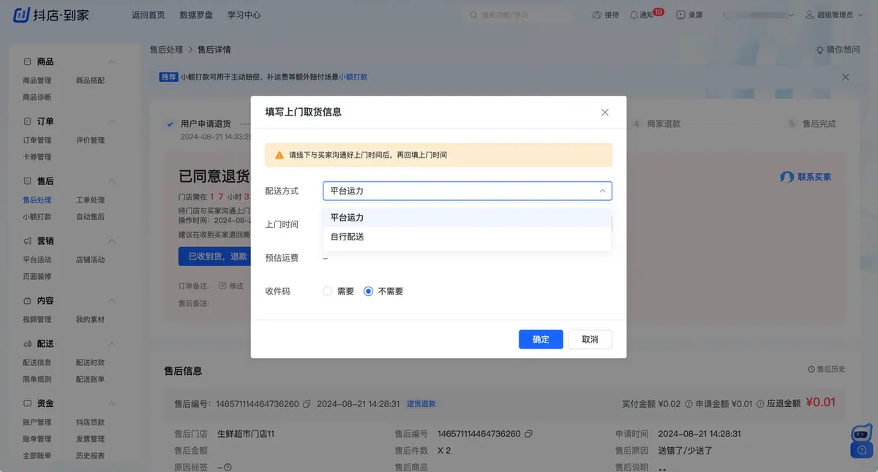Copy the 售后编号 in the details section
This screenshot has height=472, width=878.
(x=528, y=434)
